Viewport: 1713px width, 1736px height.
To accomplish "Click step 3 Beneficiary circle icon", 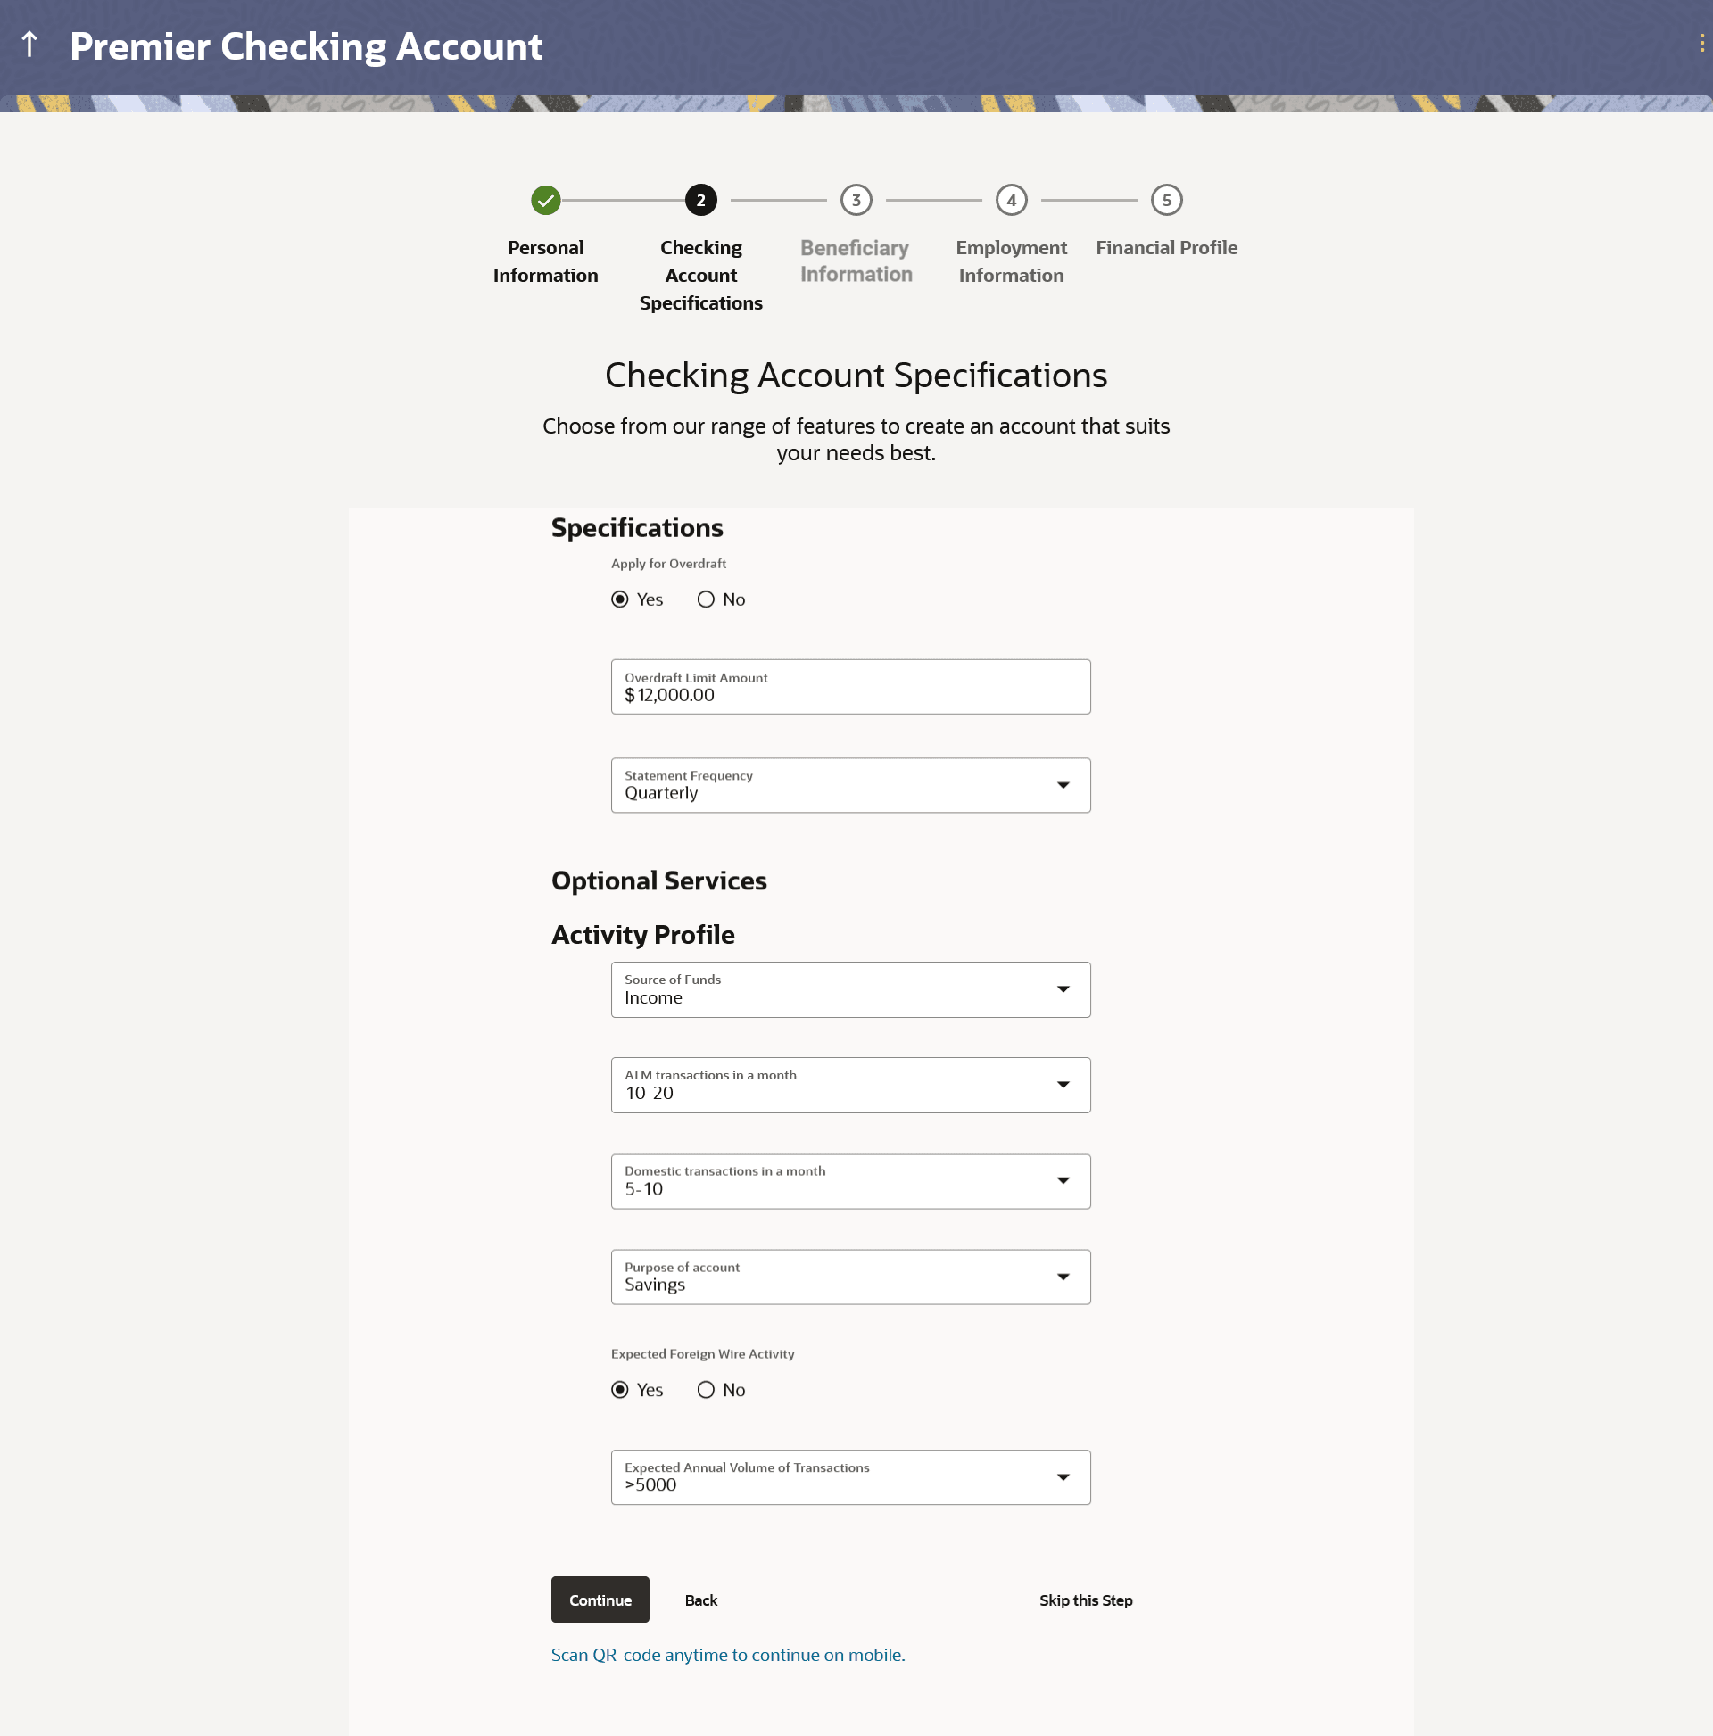I will [856, 201].
